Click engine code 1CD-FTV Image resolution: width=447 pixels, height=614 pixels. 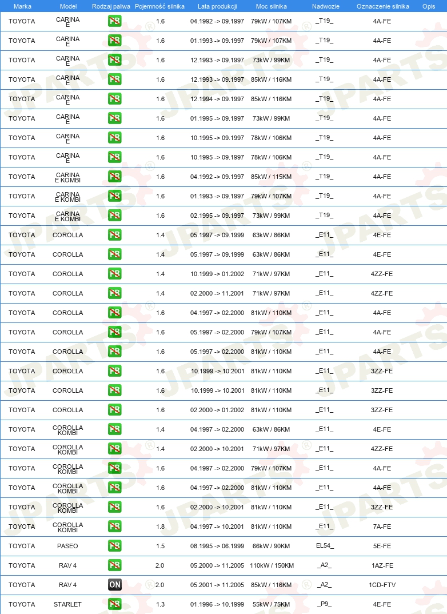(x=382, y=585)
